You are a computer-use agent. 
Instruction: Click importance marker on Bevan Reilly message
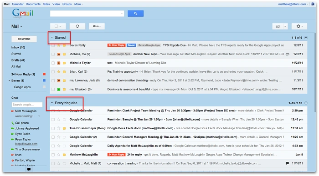click(64, 45)
